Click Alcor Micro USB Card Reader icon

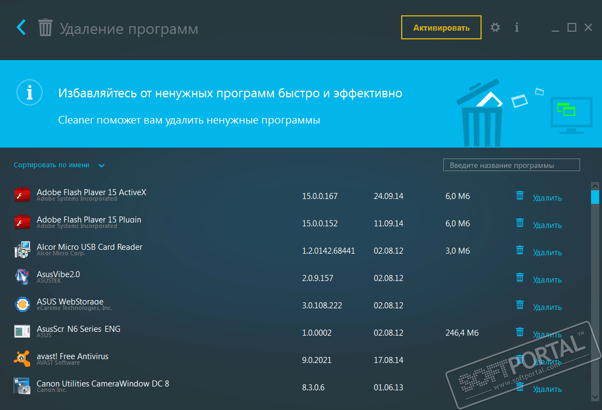coord(22,249)
